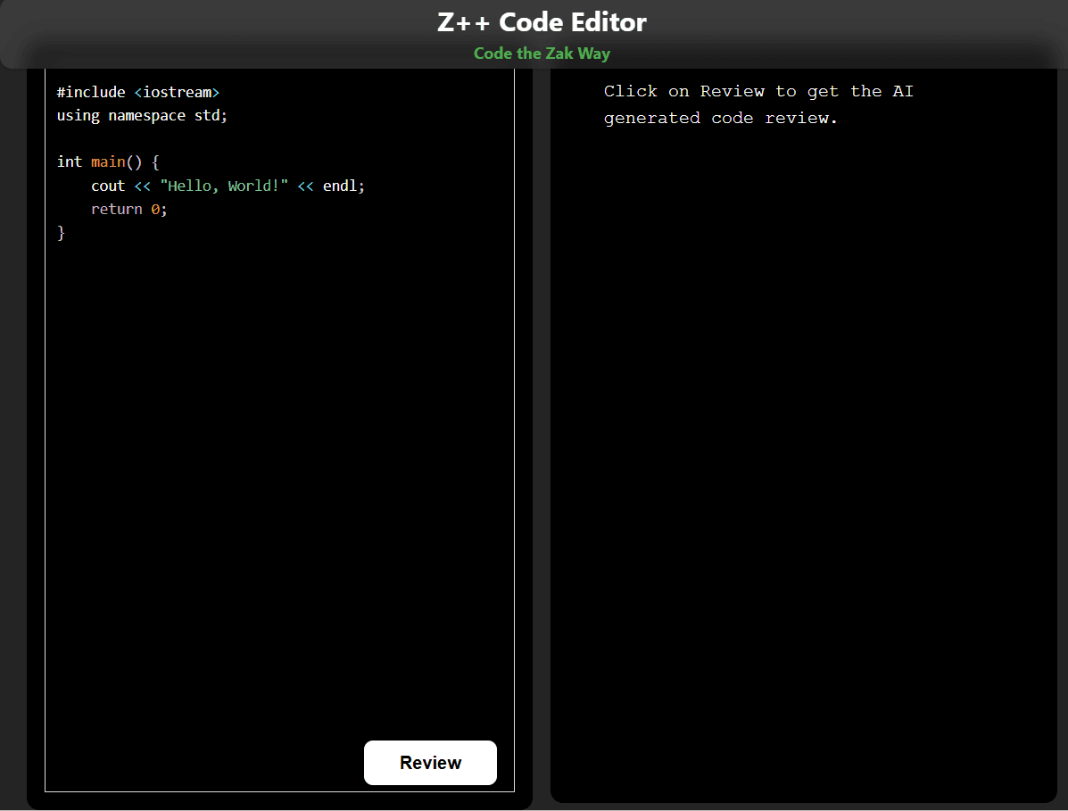
Task: Click the 'return 0;' line
Action: pyautogui.click(x=129, y=208)
